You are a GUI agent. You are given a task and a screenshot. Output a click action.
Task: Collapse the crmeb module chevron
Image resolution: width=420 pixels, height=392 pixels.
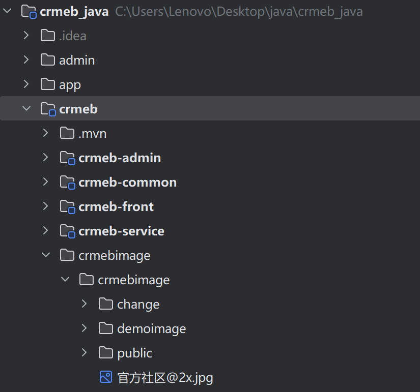26,108
